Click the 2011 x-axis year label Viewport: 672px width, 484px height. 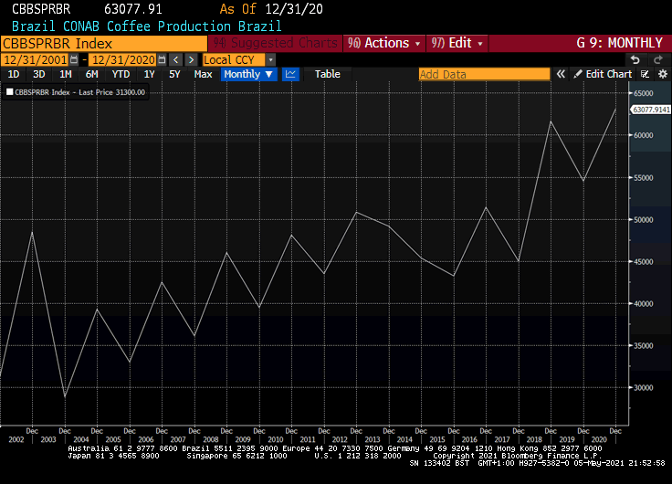pyautogui.click(x=308, y=439)
